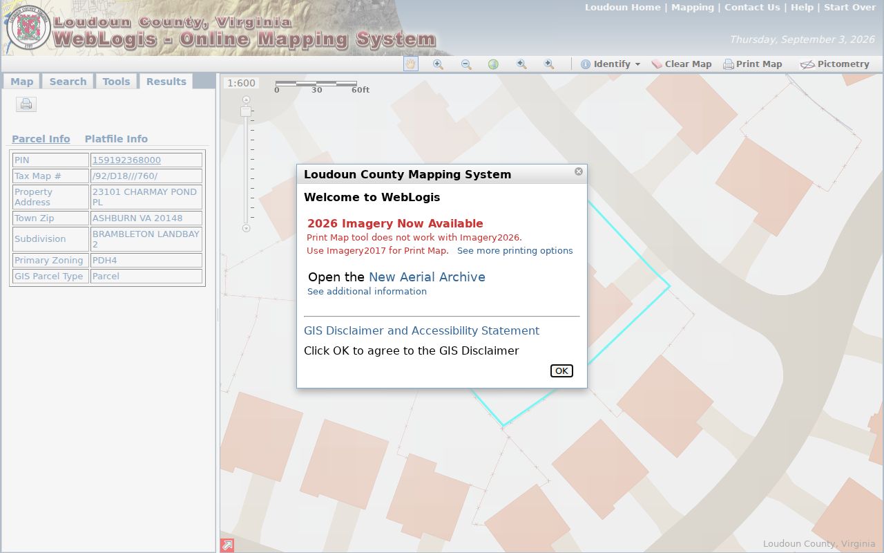This screenshot has height=553, width=884.
Task: Open the Platfile Info link
Action: pos(116,139)
